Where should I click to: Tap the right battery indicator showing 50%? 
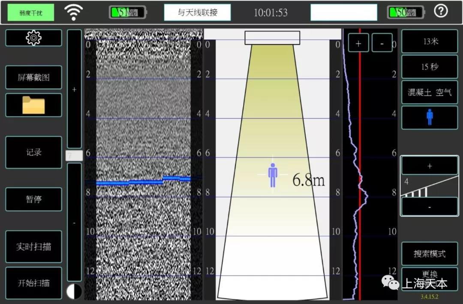[x=406, y=12]
